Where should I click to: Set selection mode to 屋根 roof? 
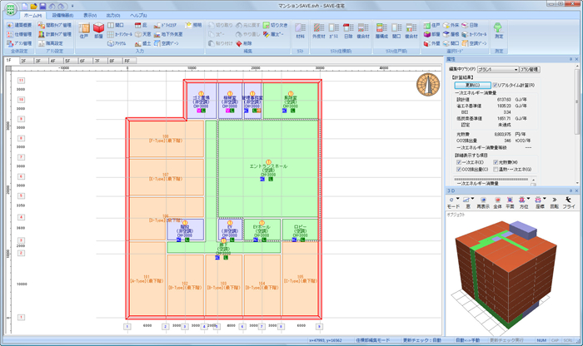point(451,34)
